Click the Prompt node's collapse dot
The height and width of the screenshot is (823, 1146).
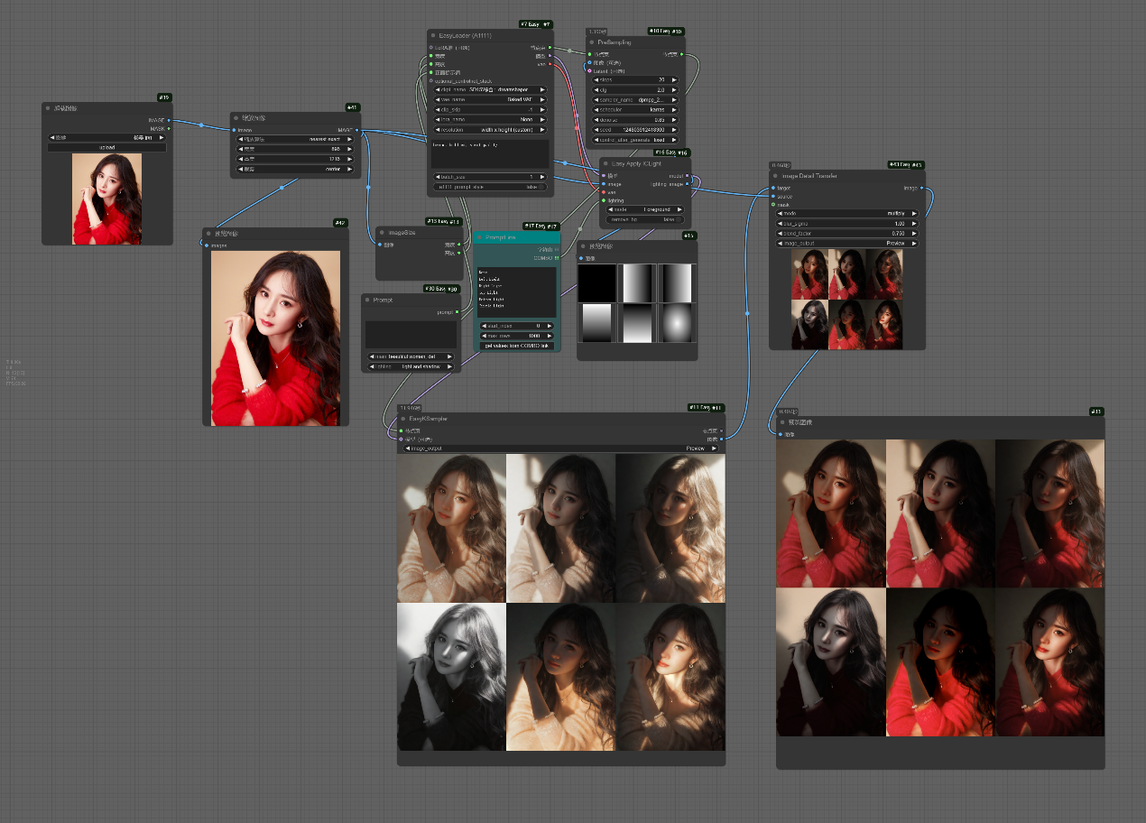pos(368,300)
